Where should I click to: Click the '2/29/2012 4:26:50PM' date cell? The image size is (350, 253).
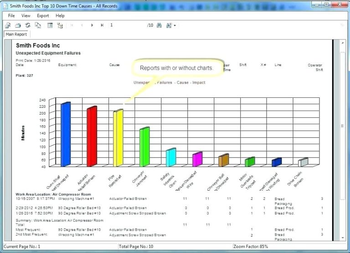[34, 208]
